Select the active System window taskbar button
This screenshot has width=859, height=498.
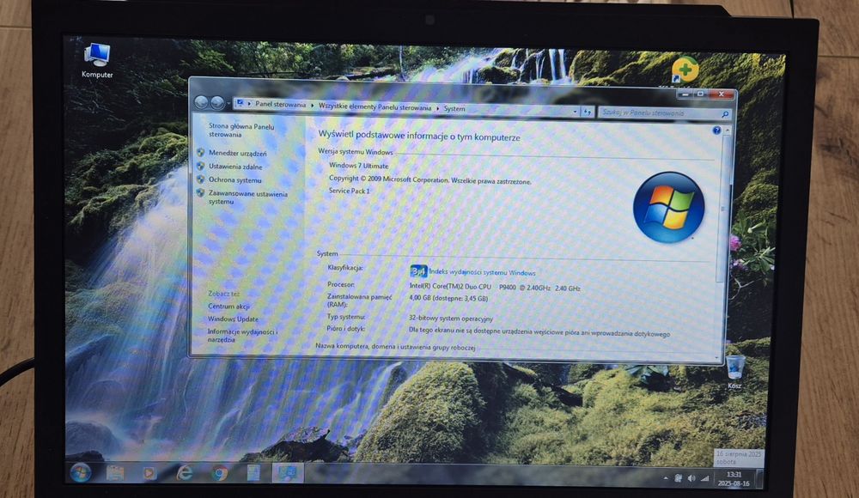click(288, 473)
